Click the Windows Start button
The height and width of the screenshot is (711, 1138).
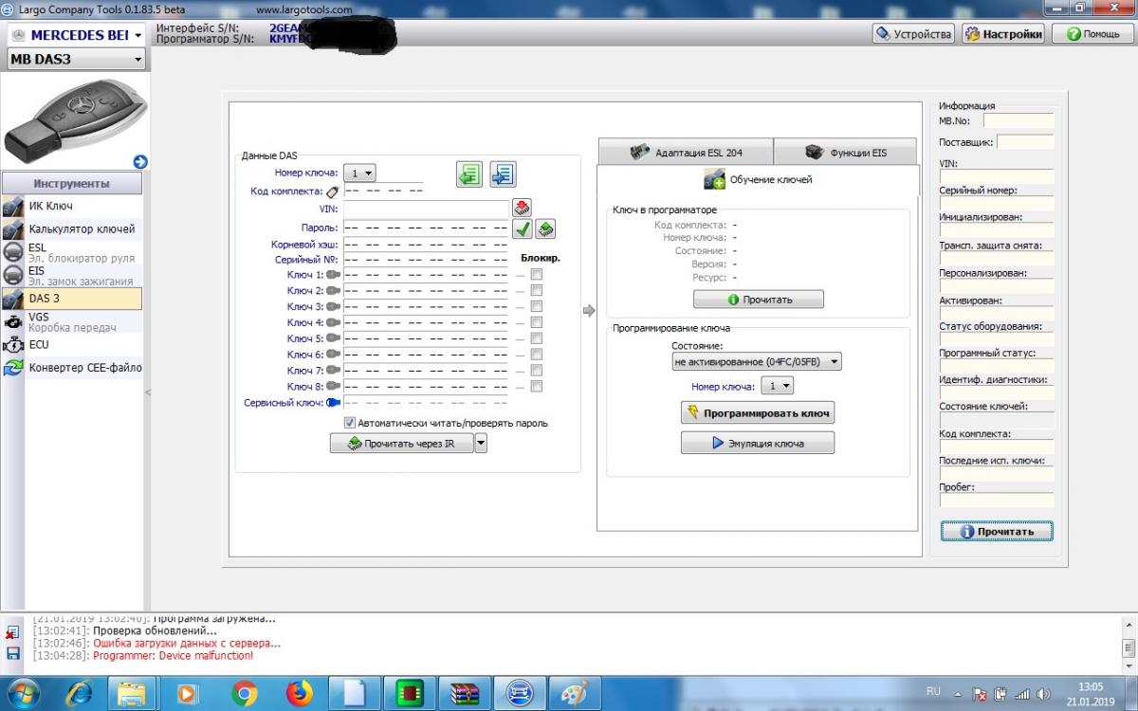tap(23, 693)
